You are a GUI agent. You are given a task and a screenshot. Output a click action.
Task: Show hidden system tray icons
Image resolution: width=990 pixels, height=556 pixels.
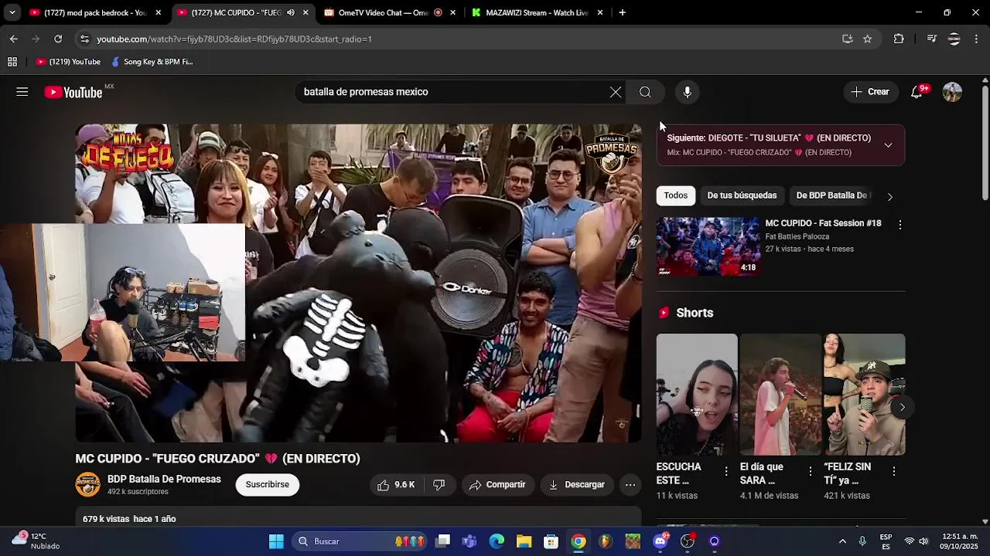coord(842,541)
